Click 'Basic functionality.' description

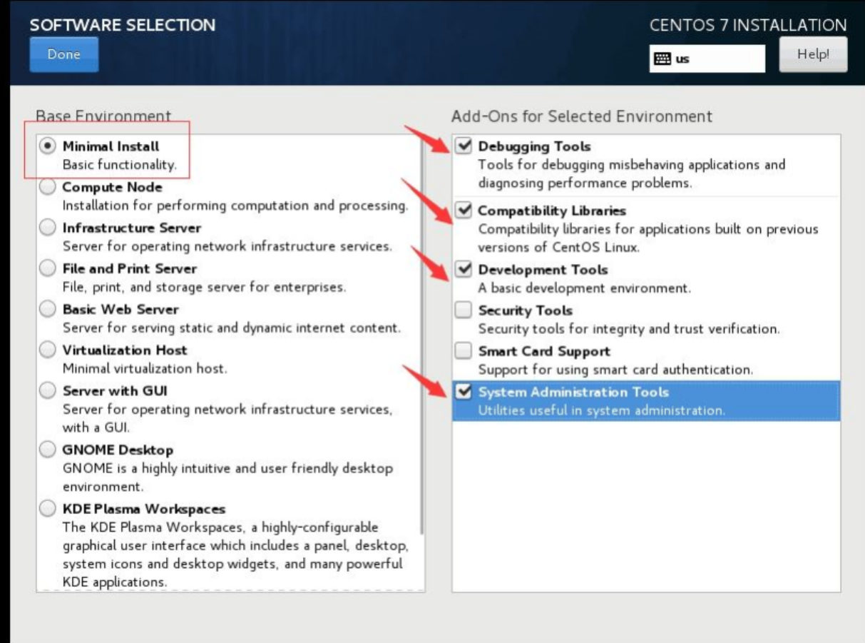tap(119, 165)
